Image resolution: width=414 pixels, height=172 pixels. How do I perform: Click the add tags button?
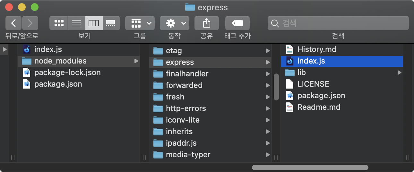(x=237, y=23)
